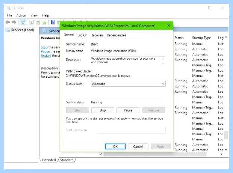Click the Pause service button in the dialog
Screen dimensions: 233x173
click(128, 110)
